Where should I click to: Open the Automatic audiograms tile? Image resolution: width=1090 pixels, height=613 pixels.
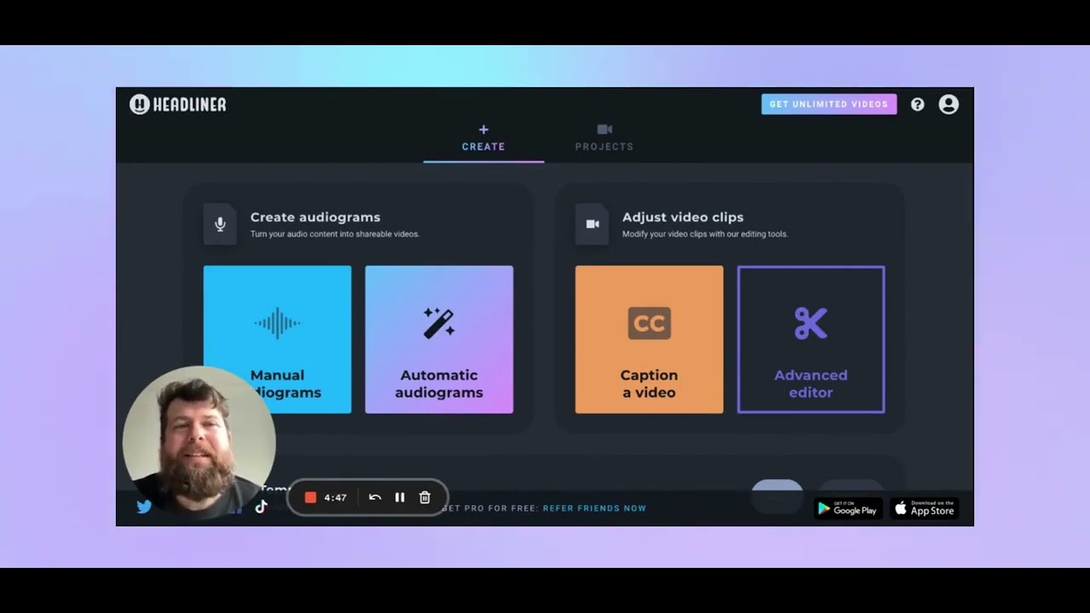pos(439,339)
